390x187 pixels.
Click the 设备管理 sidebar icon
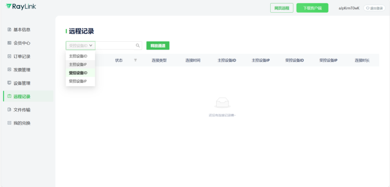pos(10,83)
